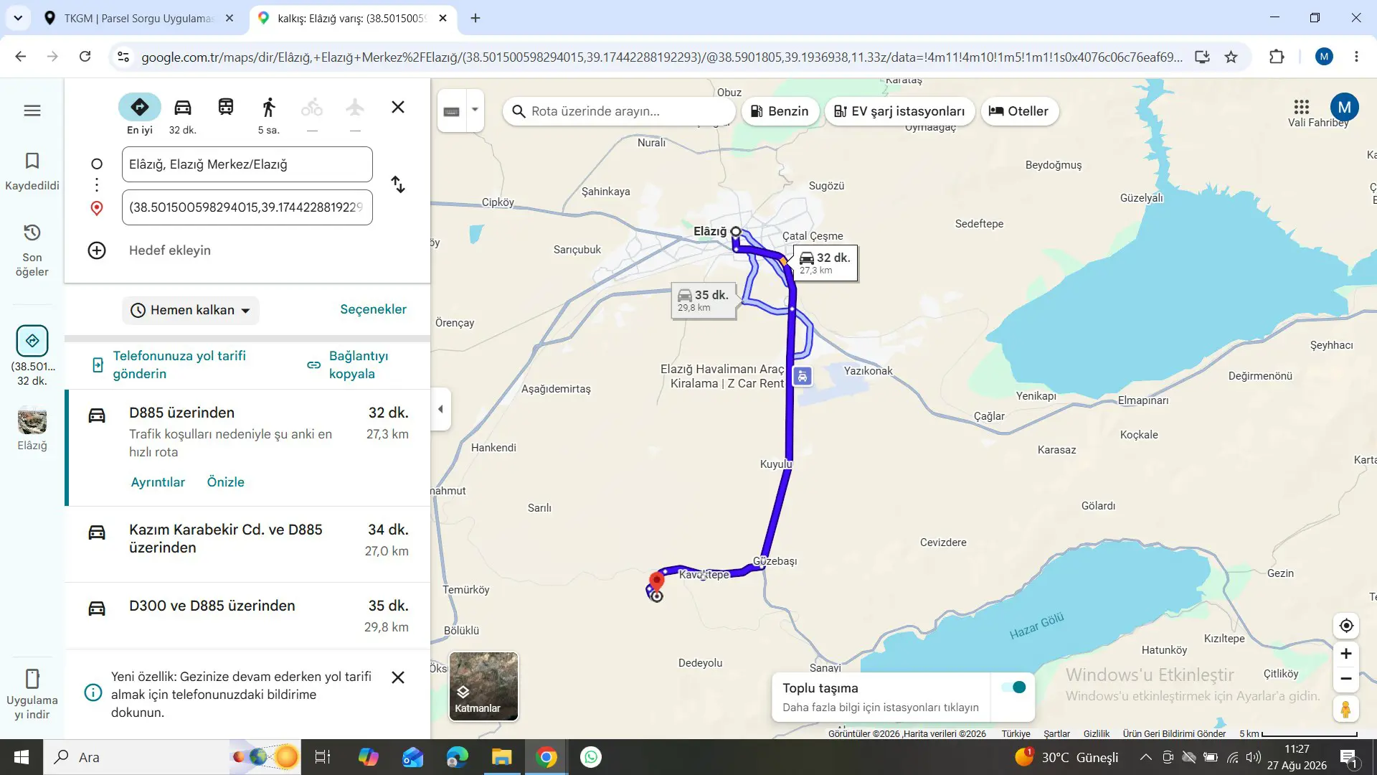Image resolution: width=1377 pixels, height=775 pixels.
Task: Open the 'Uygulamayı indir' sidebar item
Action: [32, 695]
